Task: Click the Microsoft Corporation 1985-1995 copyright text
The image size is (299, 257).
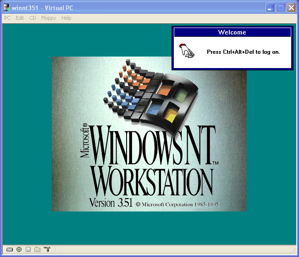Action: (x=177, y=205)
